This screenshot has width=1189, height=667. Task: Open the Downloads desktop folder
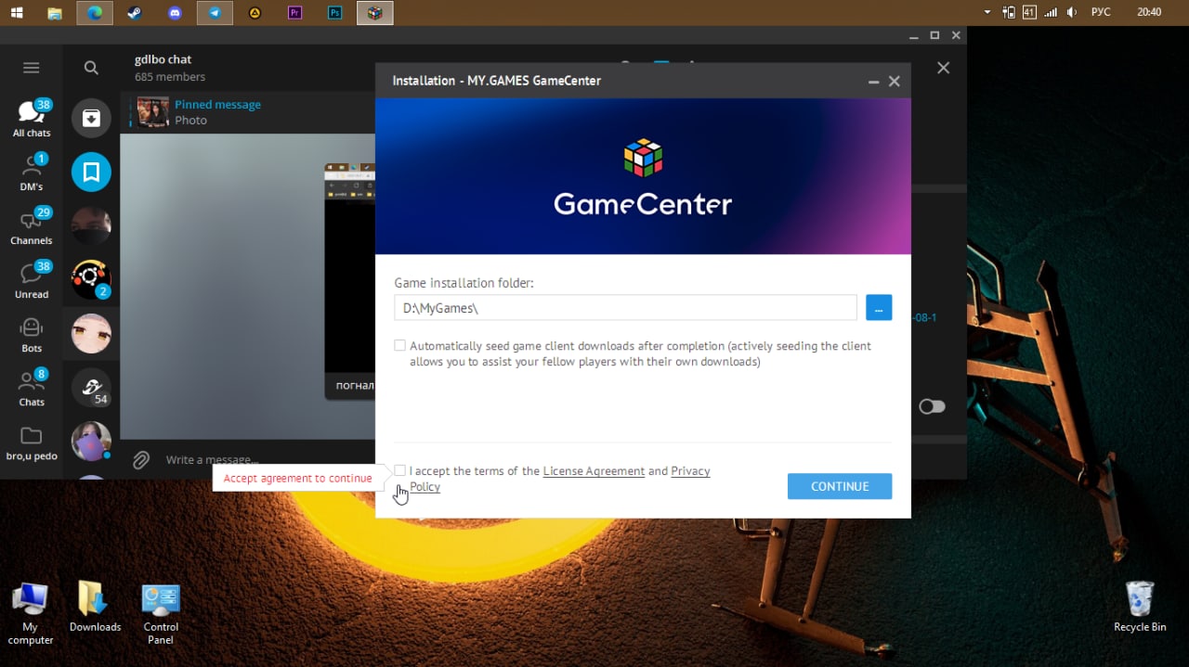coord(95,608)
